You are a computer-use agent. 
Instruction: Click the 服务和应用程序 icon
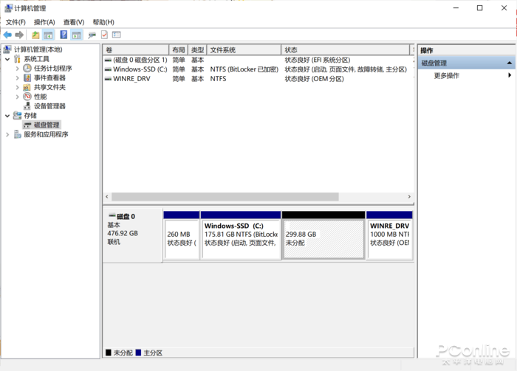[17, 134]
